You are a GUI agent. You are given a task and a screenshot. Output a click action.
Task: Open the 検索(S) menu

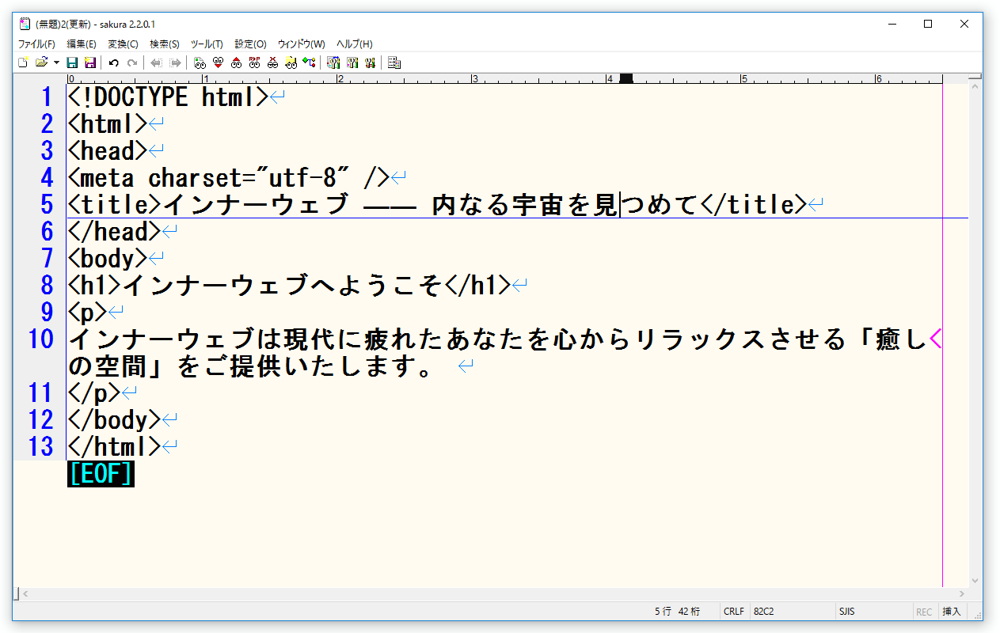[x=165, y=44]
